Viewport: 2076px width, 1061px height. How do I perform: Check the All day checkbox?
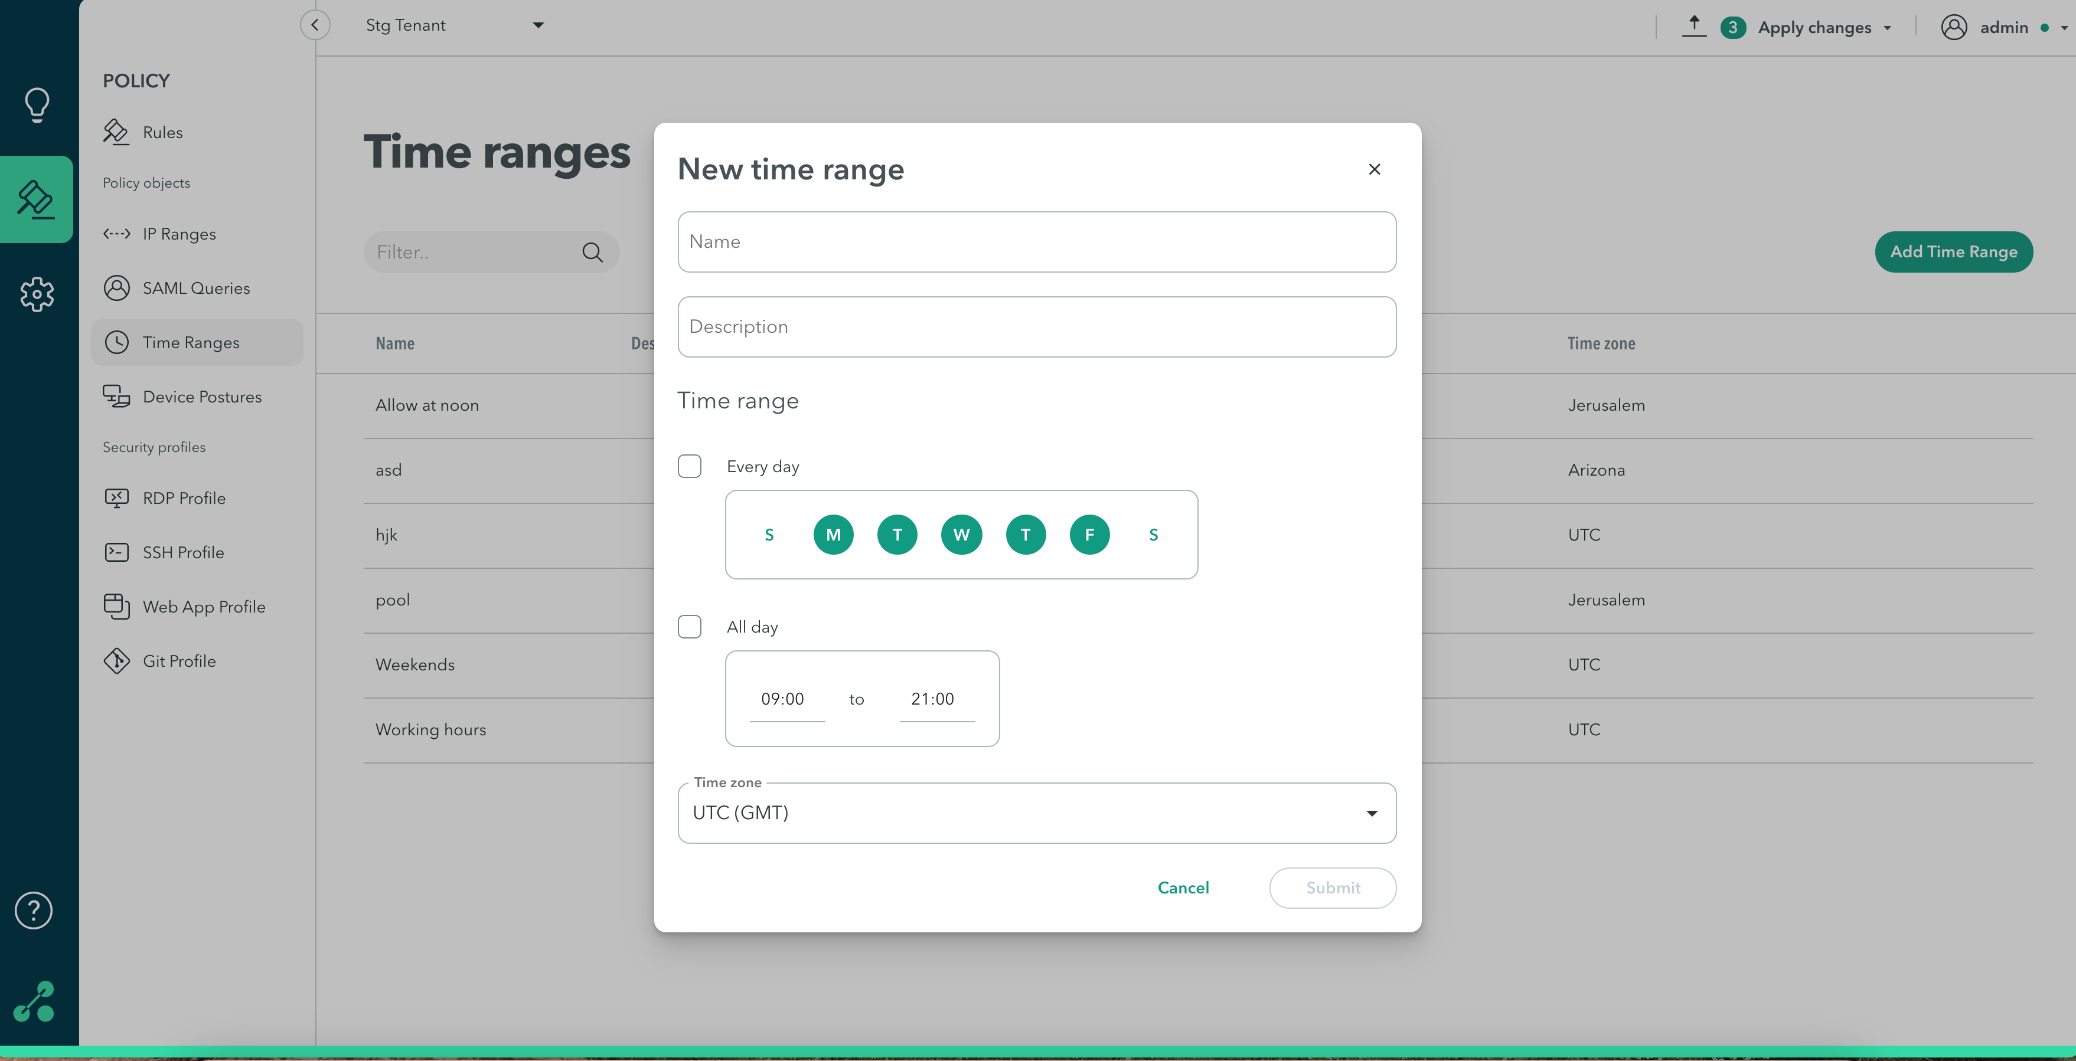[690, 627]
